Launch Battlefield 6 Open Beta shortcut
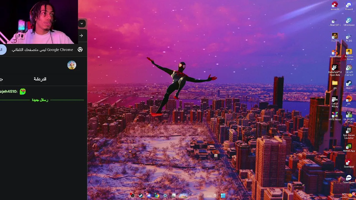Screen dimensions: 356x200 335,71
